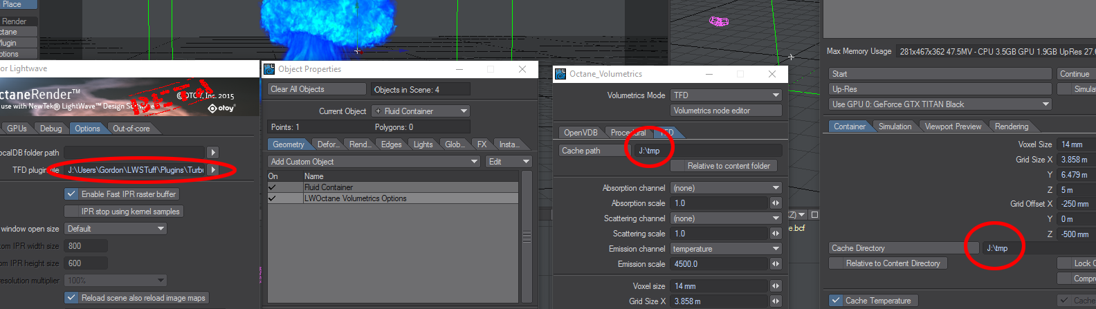Click the Object Properties list scrollbar
This screenshot has height=309, width=1096.
(x=527, y=236)
